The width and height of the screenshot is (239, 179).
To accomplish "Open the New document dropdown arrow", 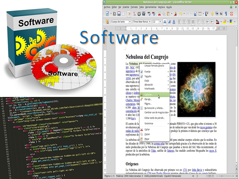I will point(111,14).
